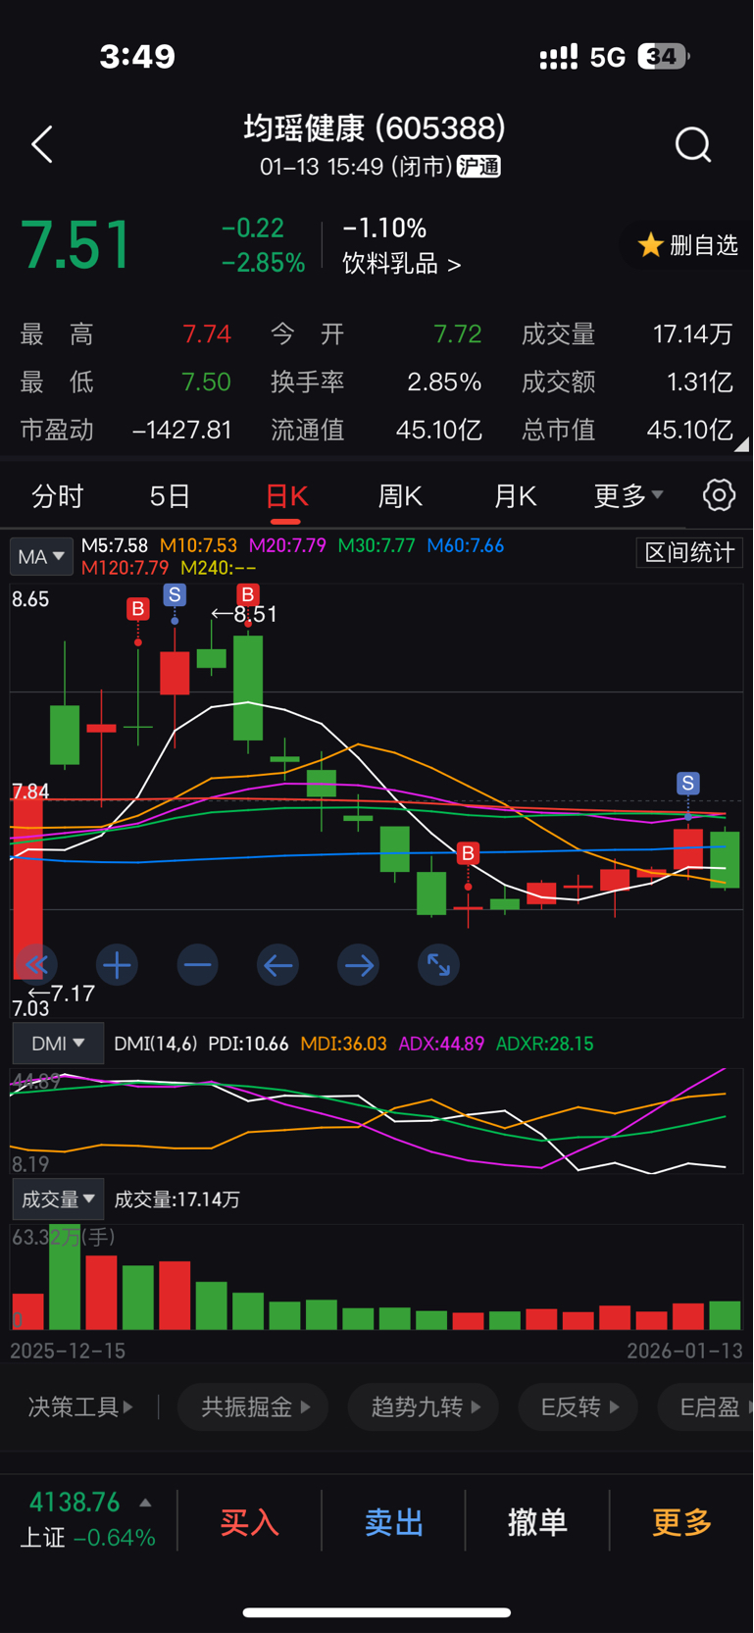Tap the stock title 均瑶健康 (605388)
This screenshot has height=1633, width=754.
point(375,128)
